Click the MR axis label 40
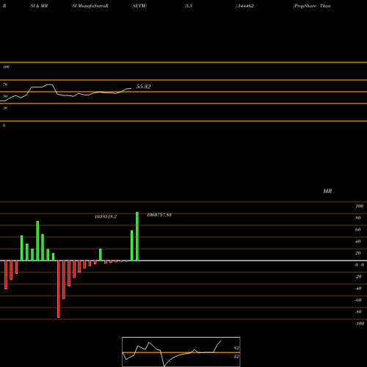Image resolution: width=367 pixels, height=367 pixels. pos(357,241)
